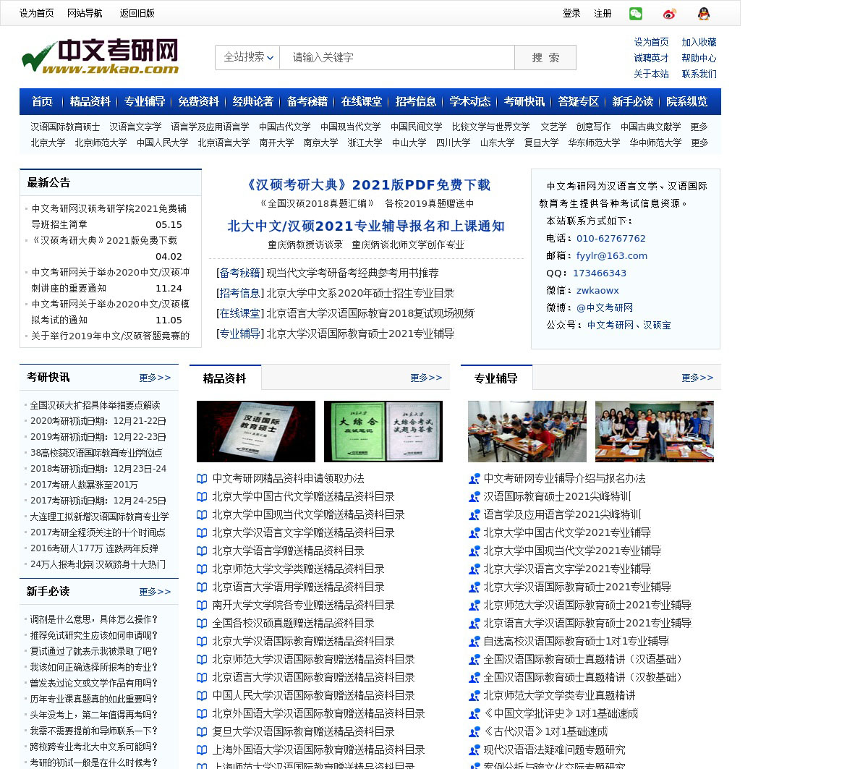Click person icon beside 北京师范大学文学类真题精讲
The image size is (868, 769).
(x=474, y=695)
